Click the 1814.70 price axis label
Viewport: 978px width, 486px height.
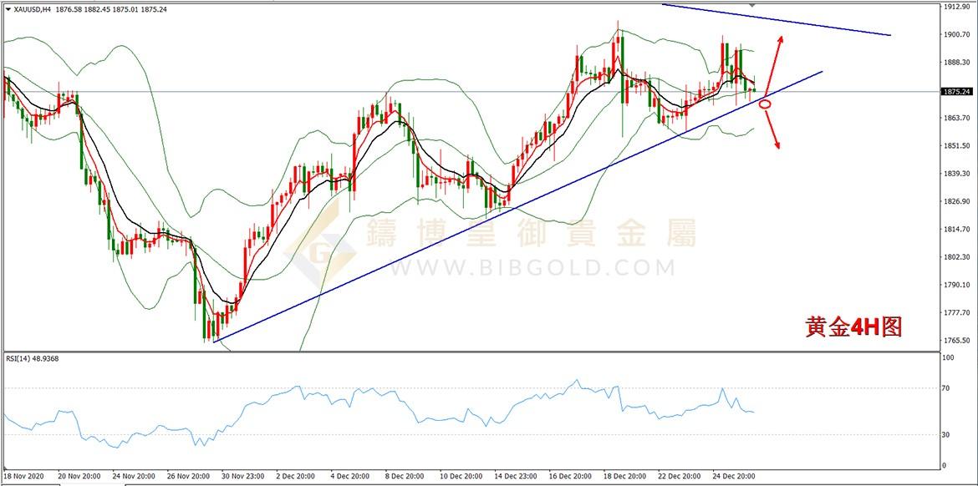click(x=956, y=230)
